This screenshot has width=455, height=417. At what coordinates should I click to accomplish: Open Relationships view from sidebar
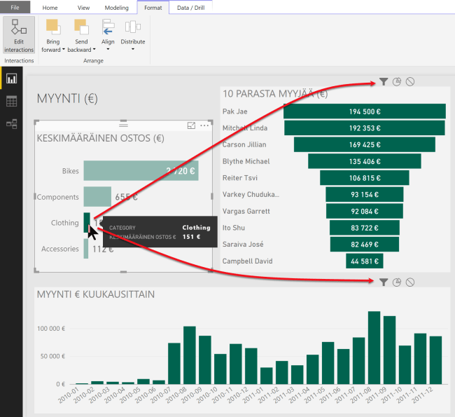pyautogui.click(x=11, y=124)
